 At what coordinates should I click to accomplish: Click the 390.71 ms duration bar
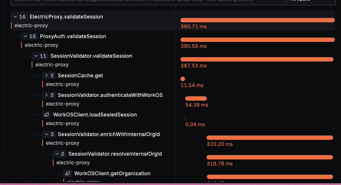(x=258, y=20)
